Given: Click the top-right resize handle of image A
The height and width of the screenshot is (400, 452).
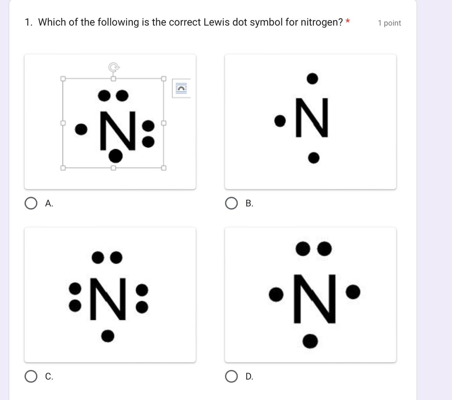Looking at the screenshot, I should point(163,79).
